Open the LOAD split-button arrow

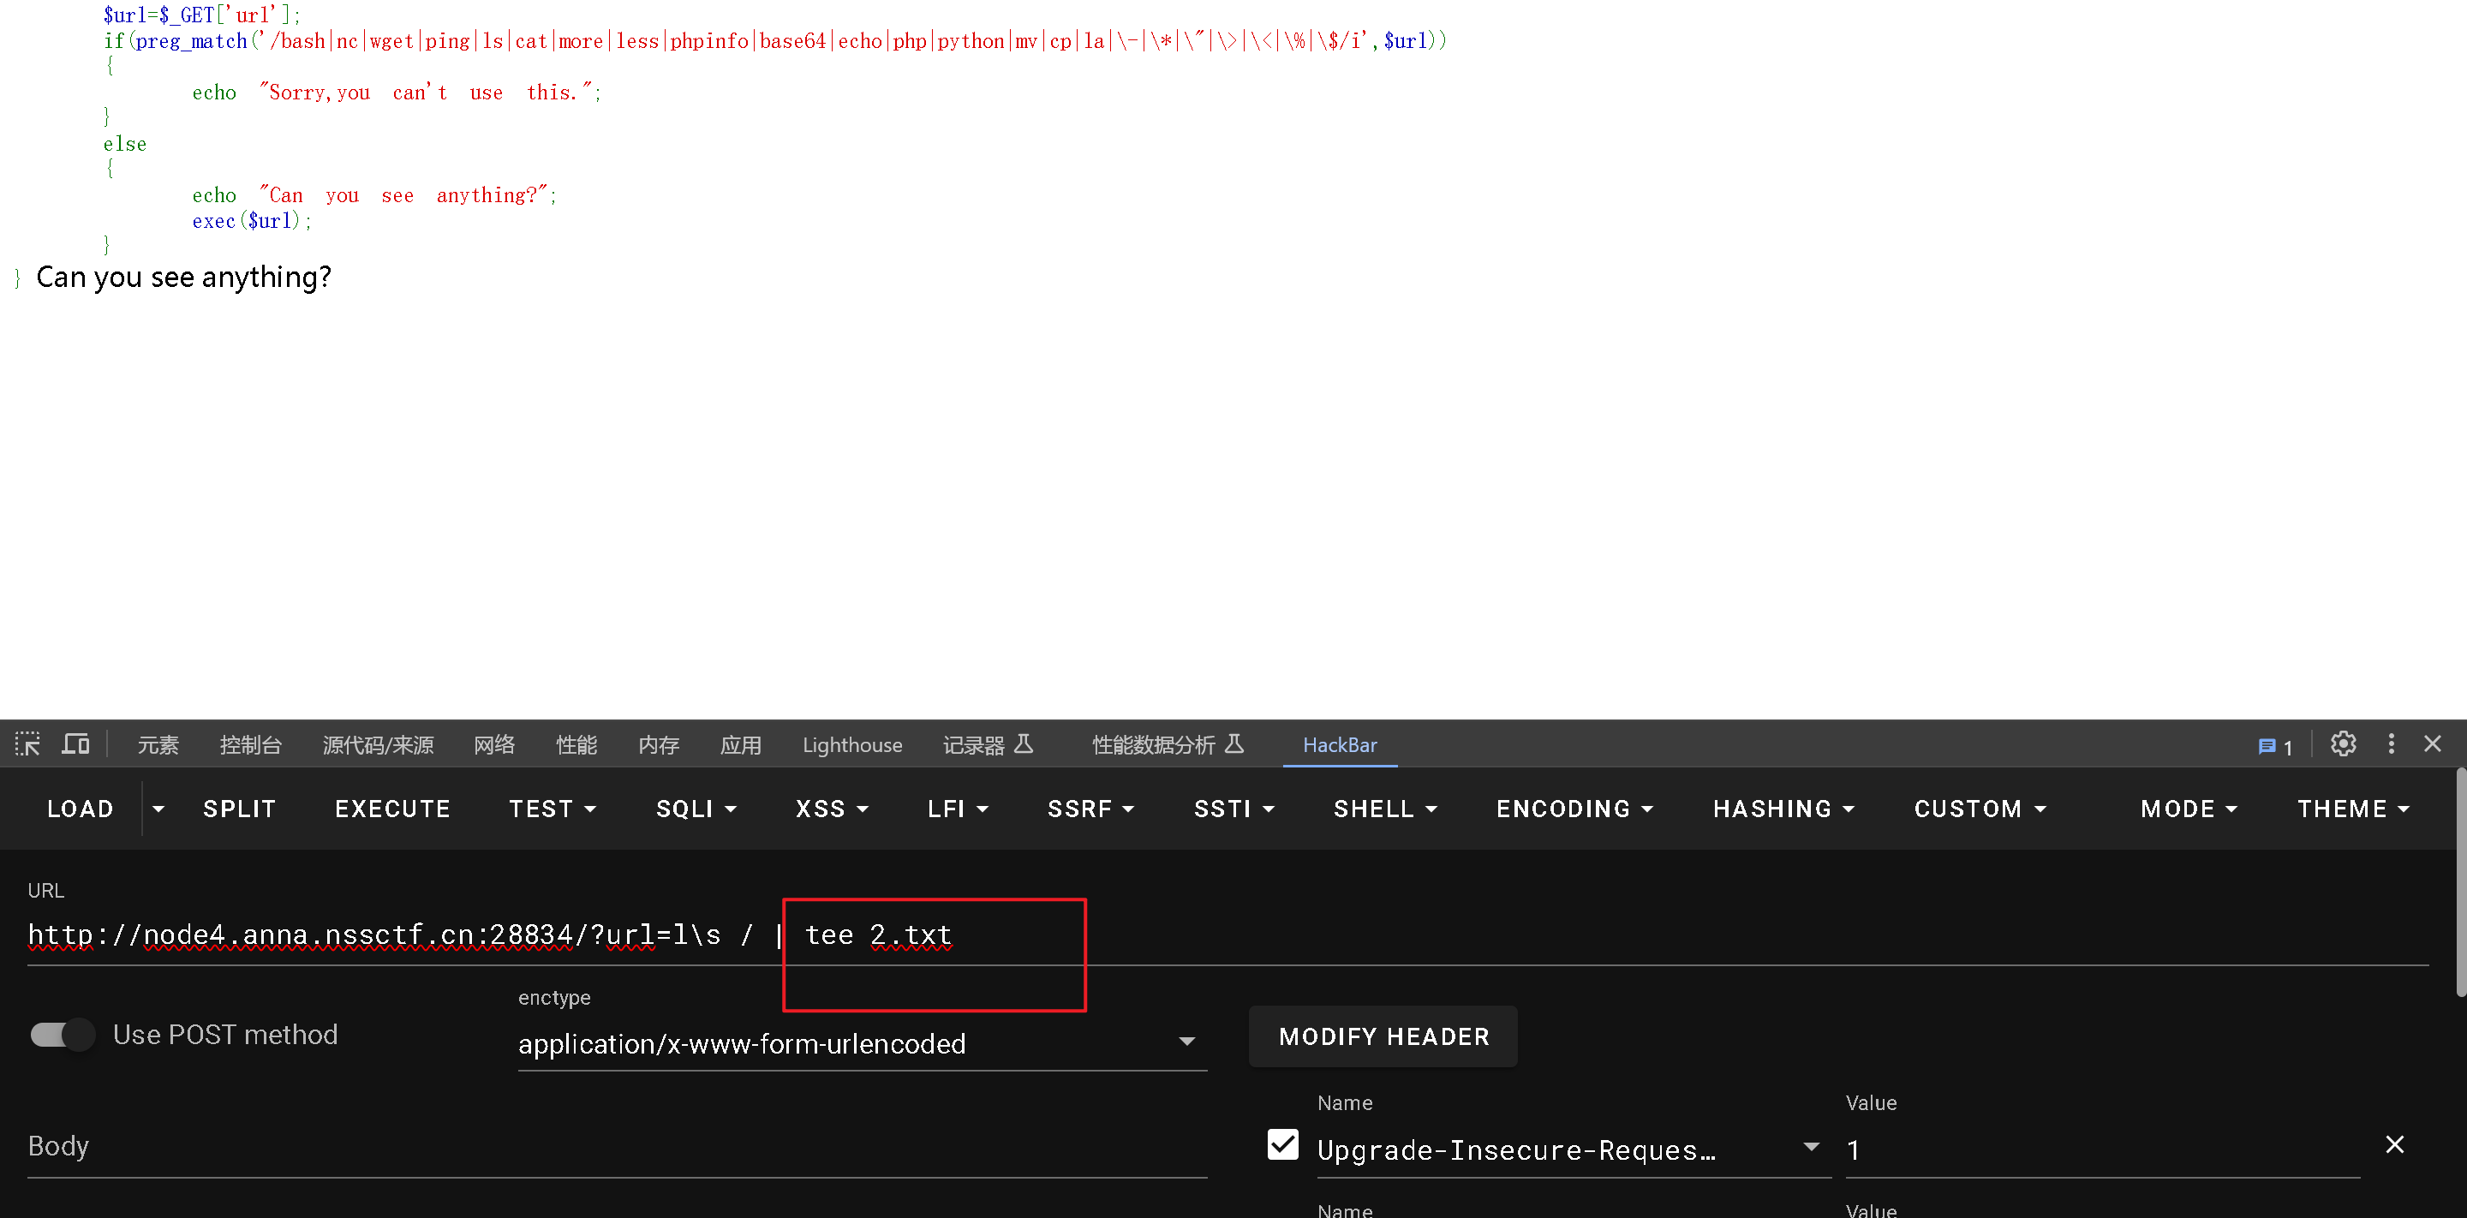click(159, 809)
